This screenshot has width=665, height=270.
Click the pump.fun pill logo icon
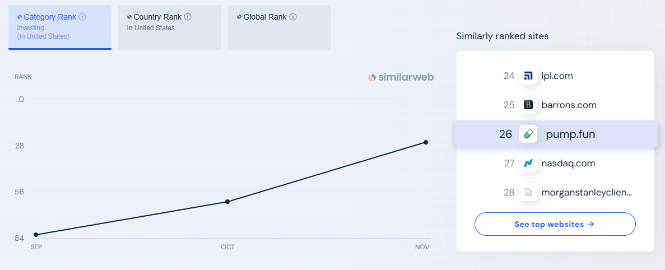[x=528, y=134]
